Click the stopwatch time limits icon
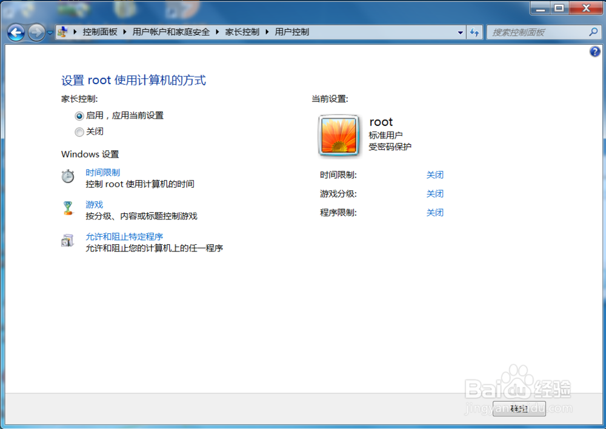The image size is (606, 429). click(x=68, y=176)
